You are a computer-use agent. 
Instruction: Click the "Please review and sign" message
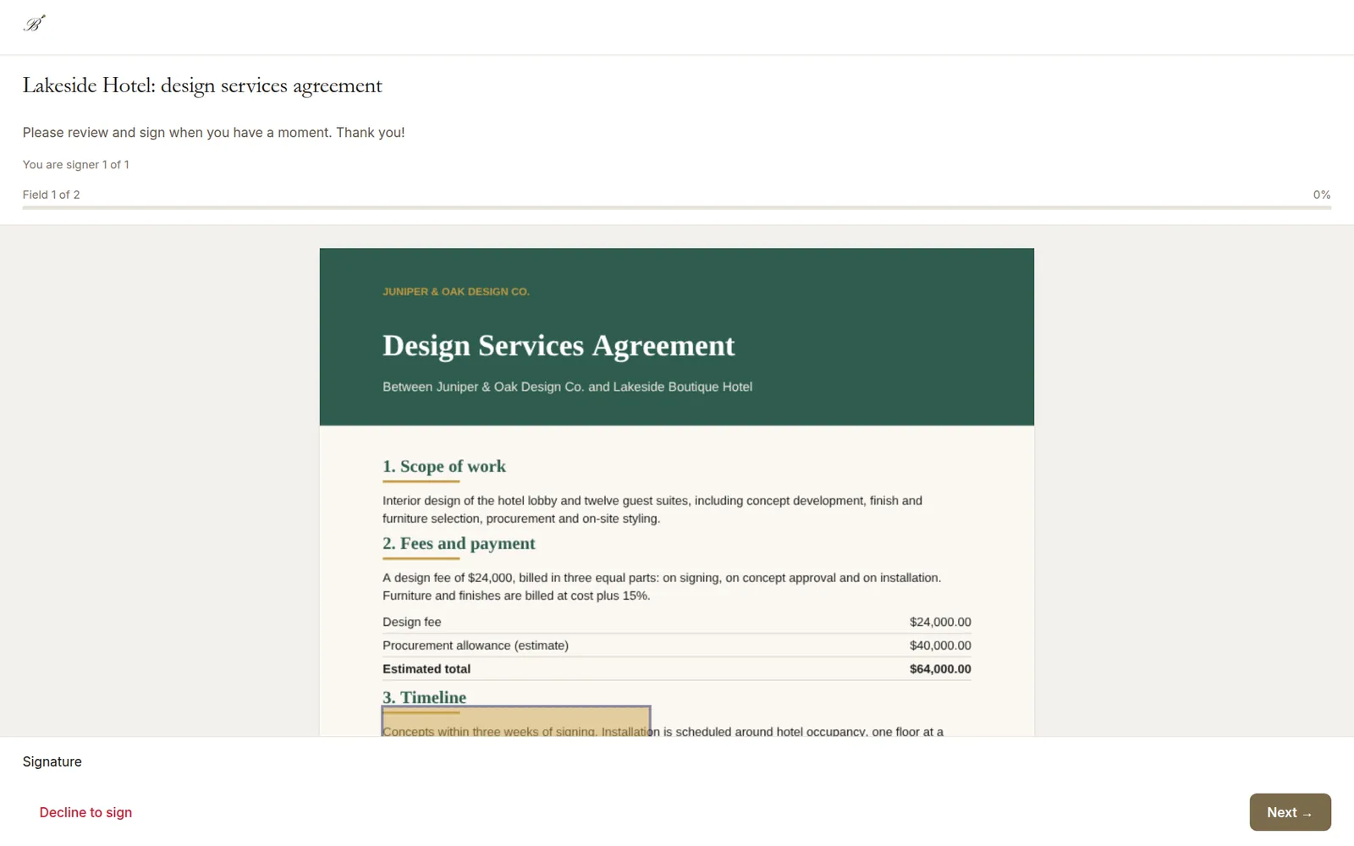pyautogui.click(x=214, y=133)
